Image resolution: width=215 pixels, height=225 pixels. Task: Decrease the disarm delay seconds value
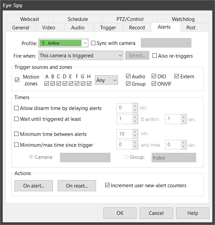click(x=135, y=110)
